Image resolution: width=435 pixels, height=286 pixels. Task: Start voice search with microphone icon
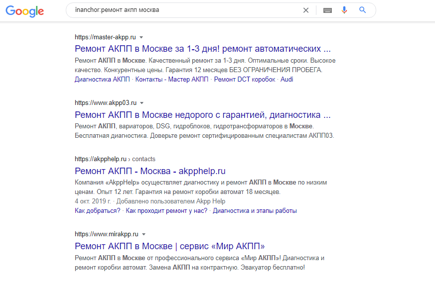tap(344, 10)
